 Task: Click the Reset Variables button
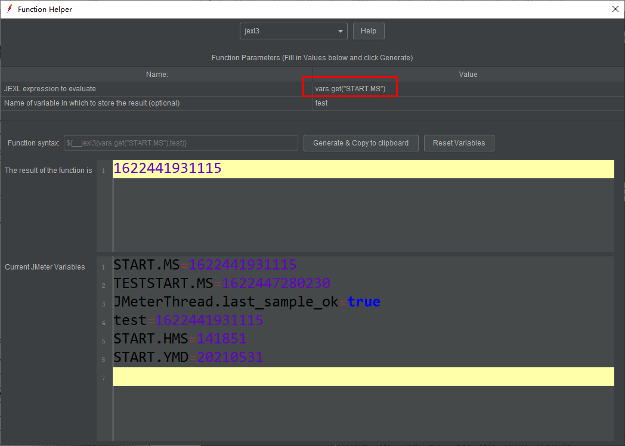459,143
